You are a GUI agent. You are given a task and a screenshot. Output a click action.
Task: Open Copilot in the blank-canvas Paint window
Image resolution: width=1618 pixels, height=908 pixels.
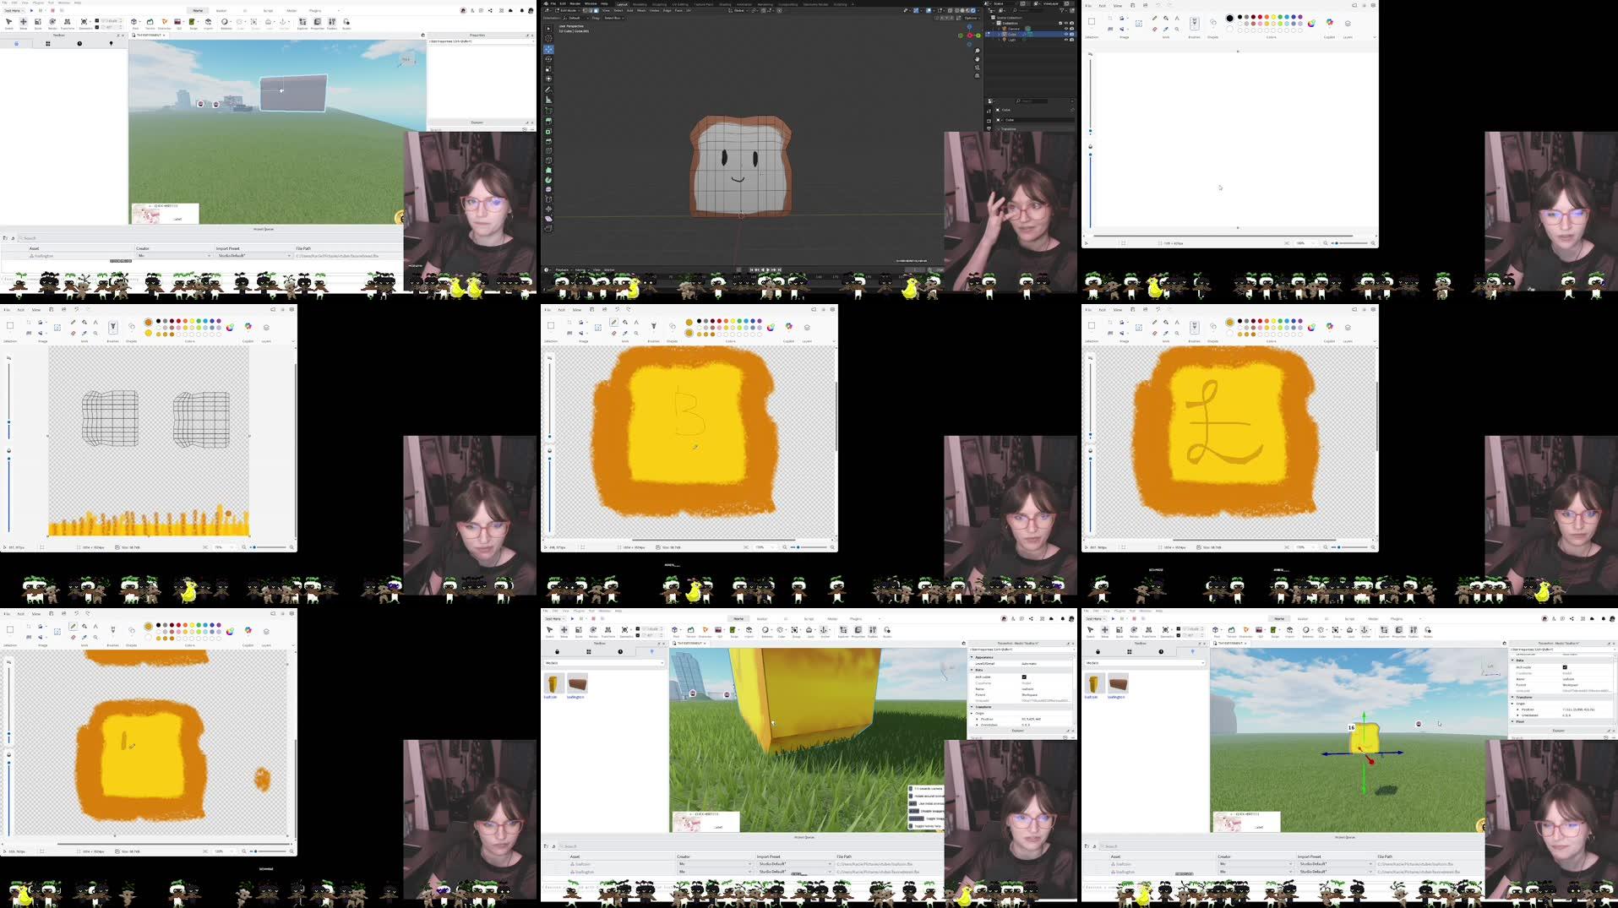point(1329,23)
